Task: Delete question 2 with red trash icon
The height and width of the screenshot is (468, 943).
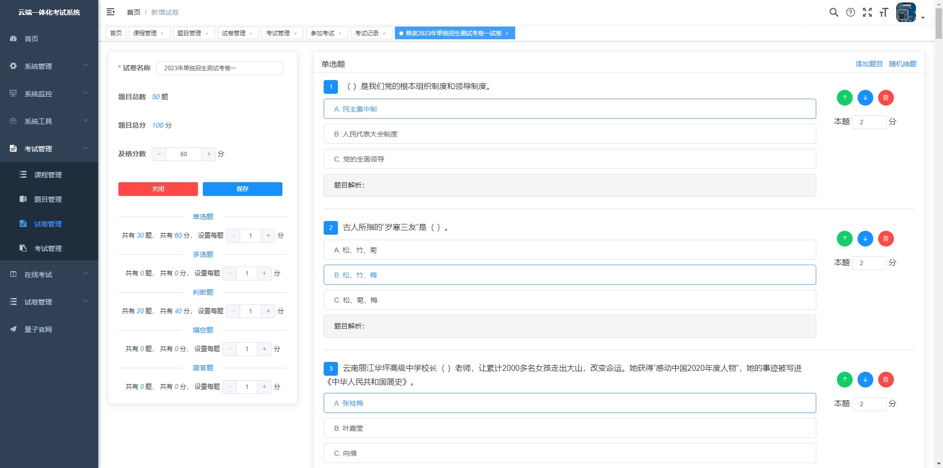Action: 886,239
